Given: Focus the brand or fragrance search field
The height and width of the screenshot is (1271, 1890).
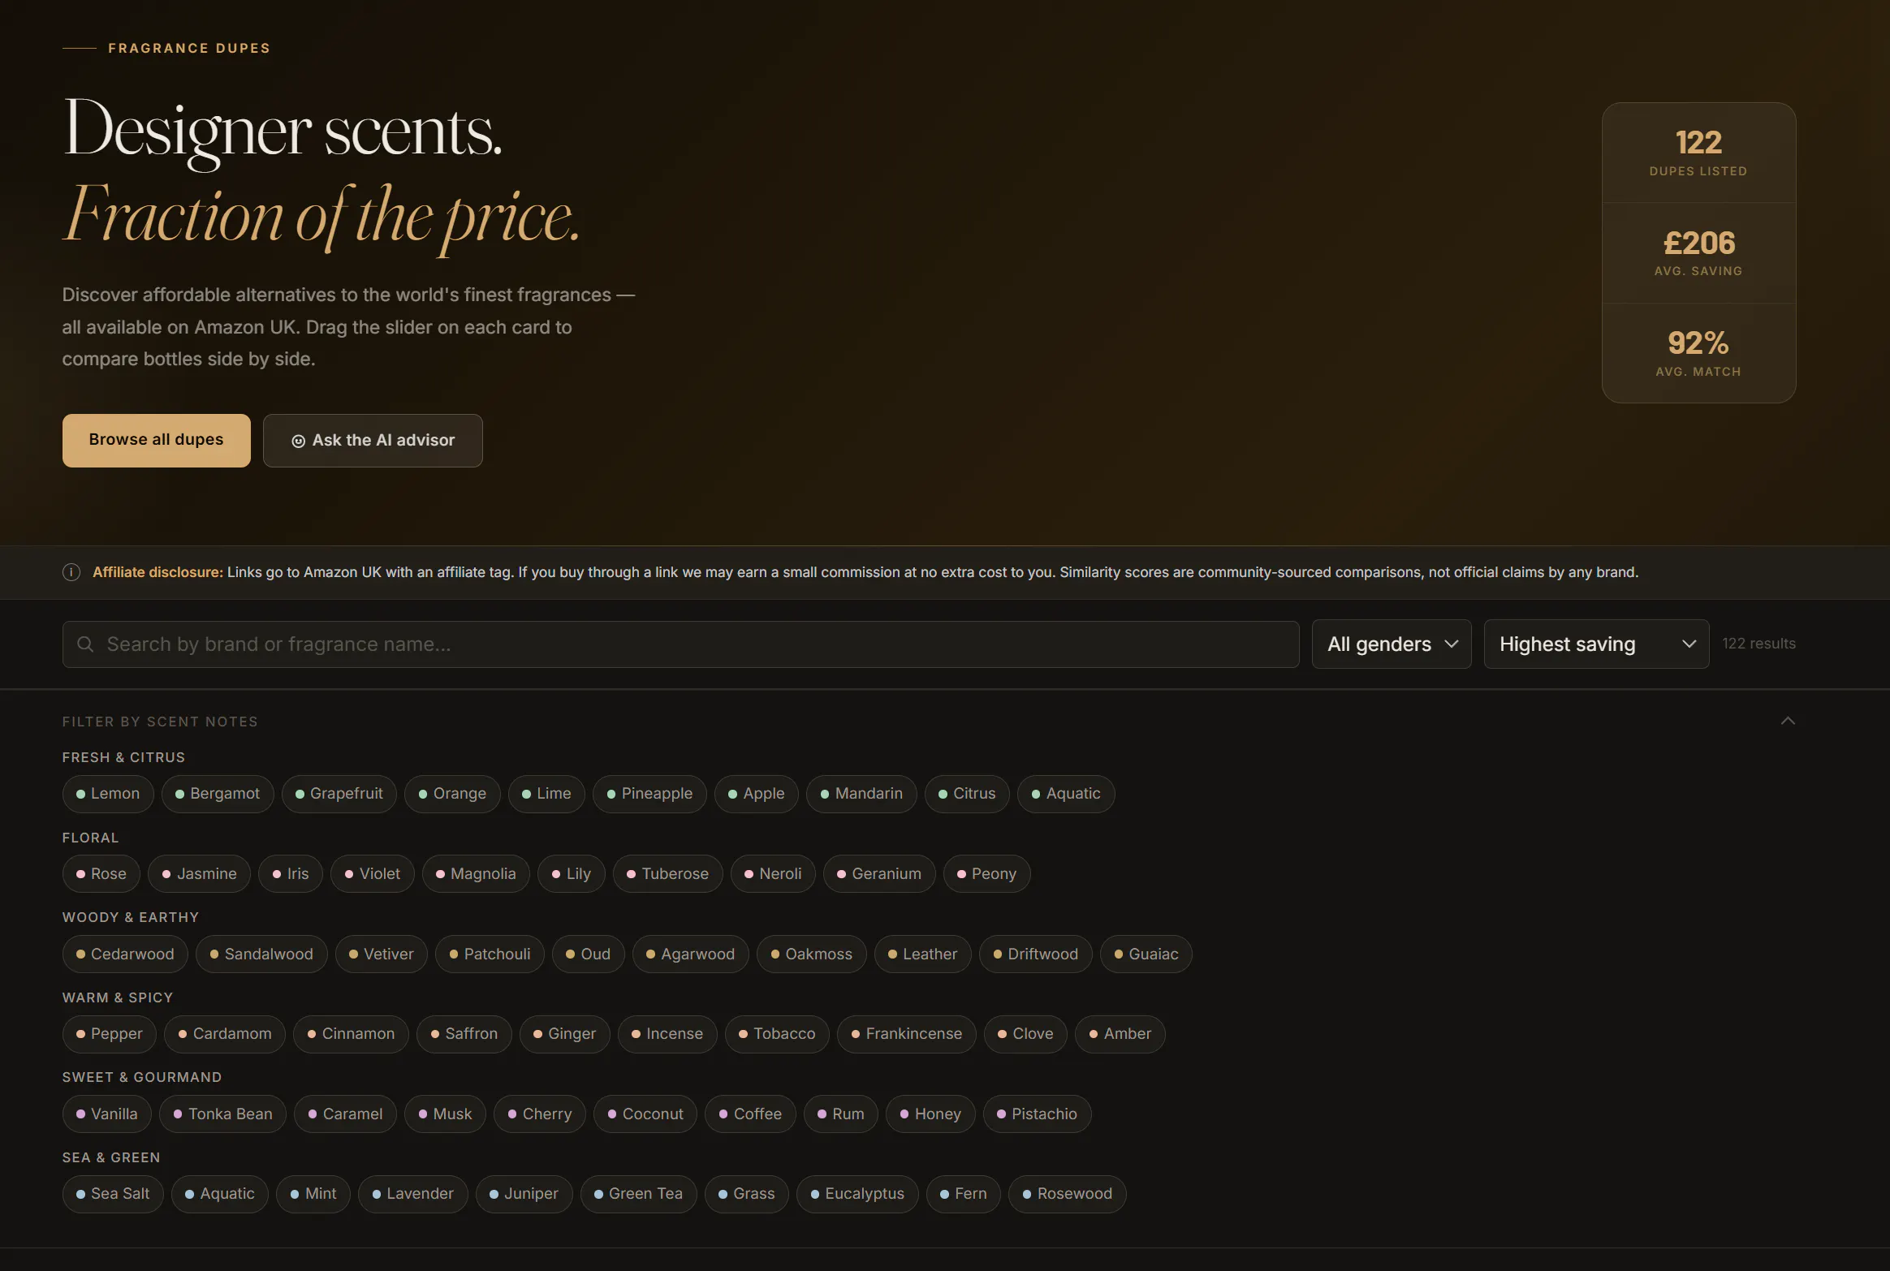Looking at the screenshot, I should 680,644.
